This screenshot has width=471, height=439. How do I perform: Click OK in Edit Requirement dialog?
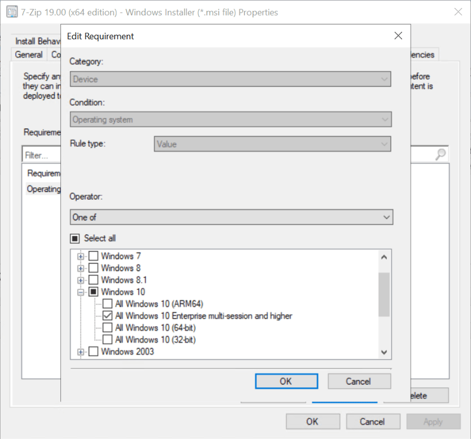[x=286, y=381]
